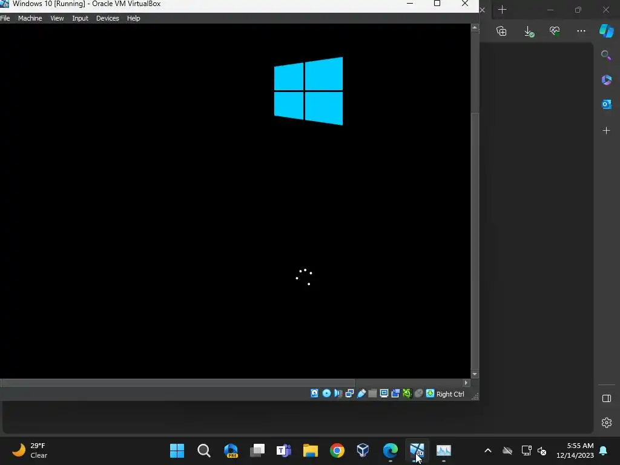Maximize the VirtualBox VM window

[437, 4]
